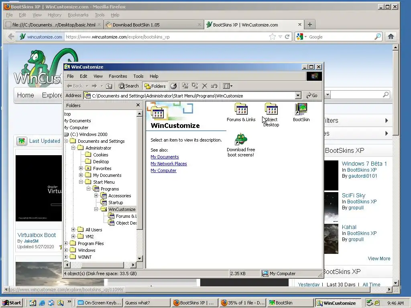Screen dimensions: 411x308
Task: Open the Tools menu in Explorer window
Action: click(138, 76)
